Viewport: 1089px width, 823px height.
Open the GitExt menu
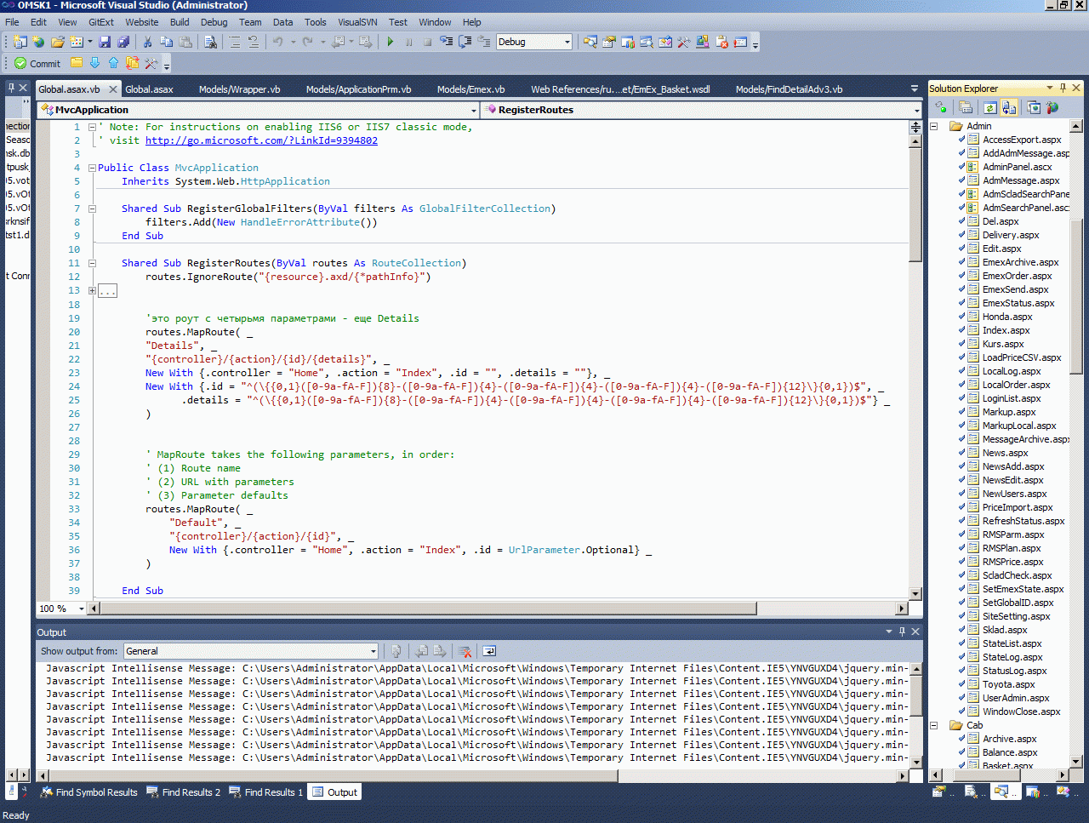(101, 22)
